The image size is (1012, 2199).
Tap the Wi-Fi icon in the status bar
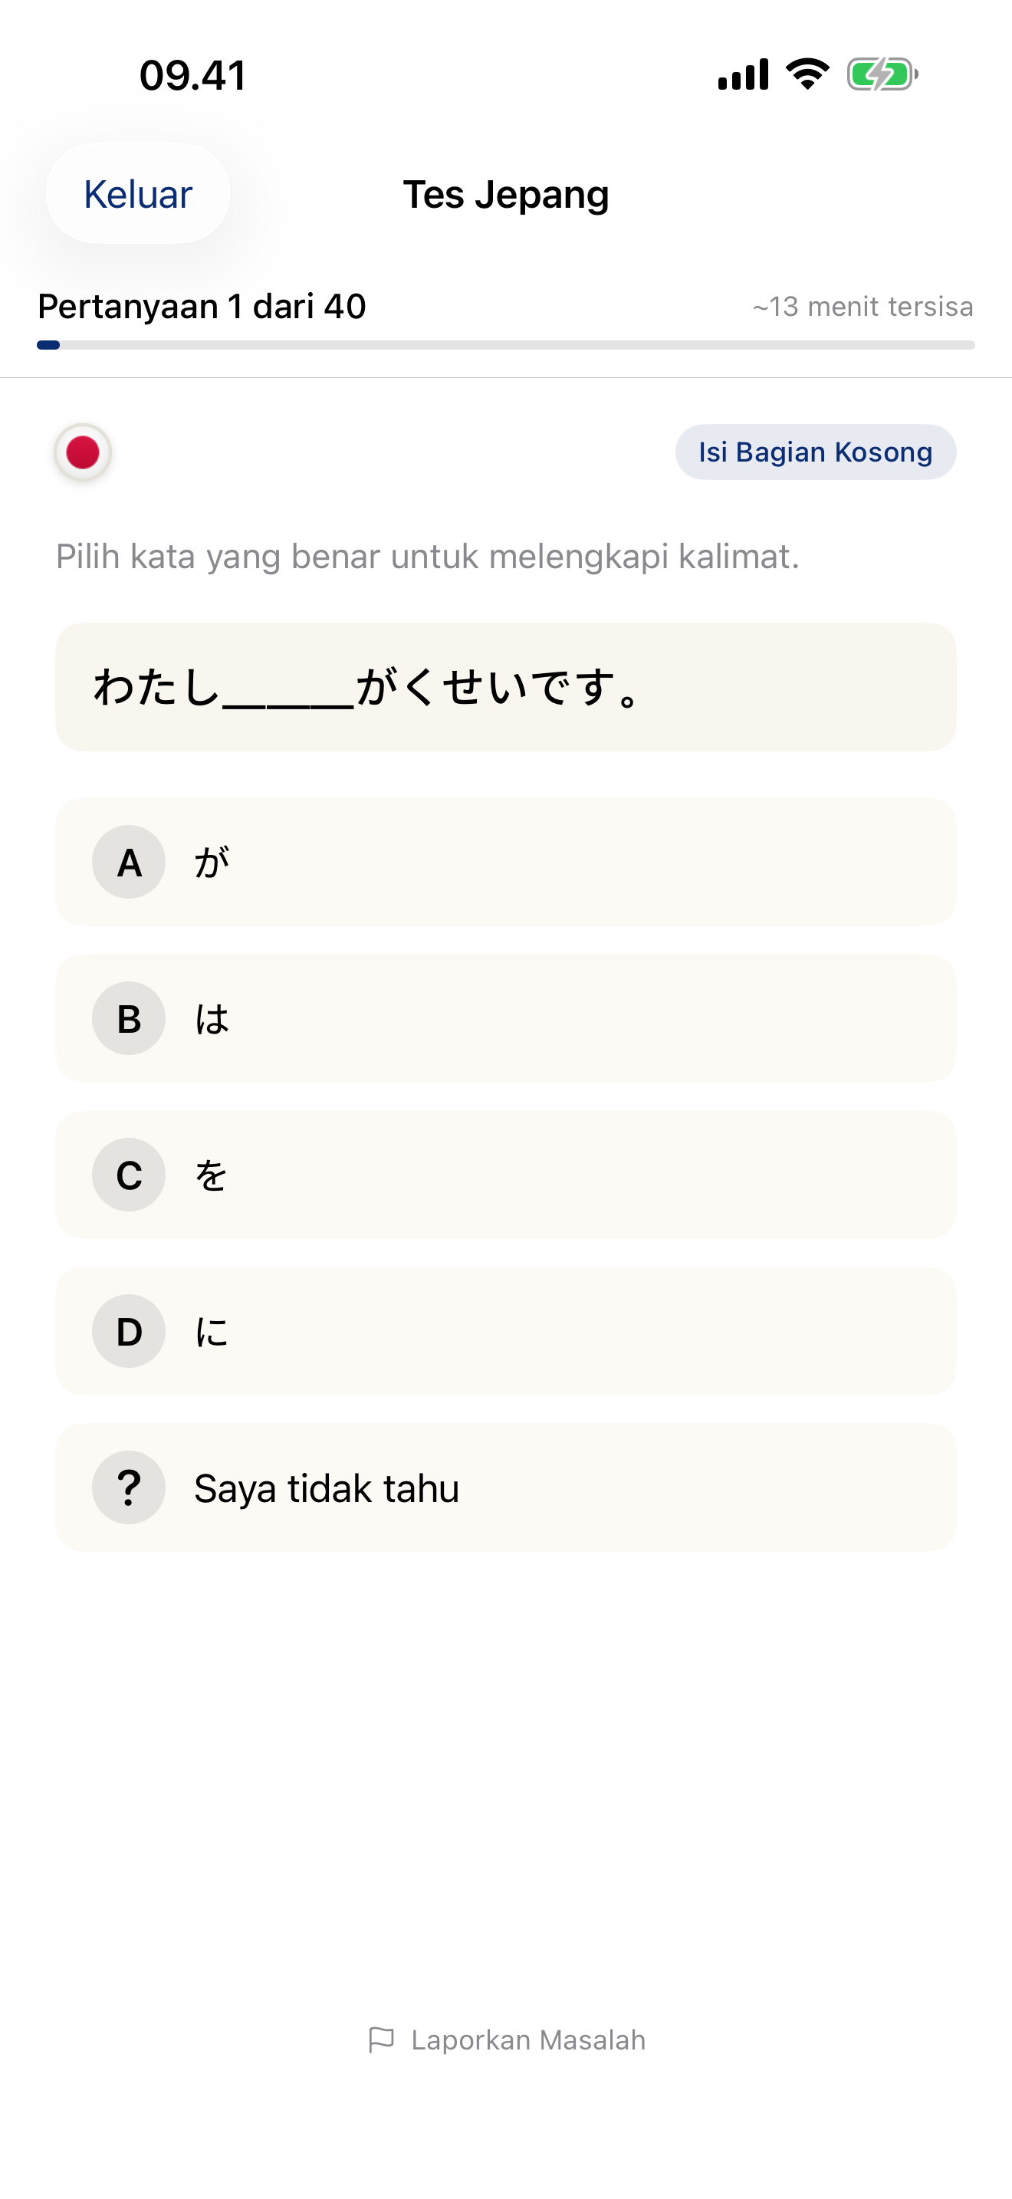(x=805, y=74)
